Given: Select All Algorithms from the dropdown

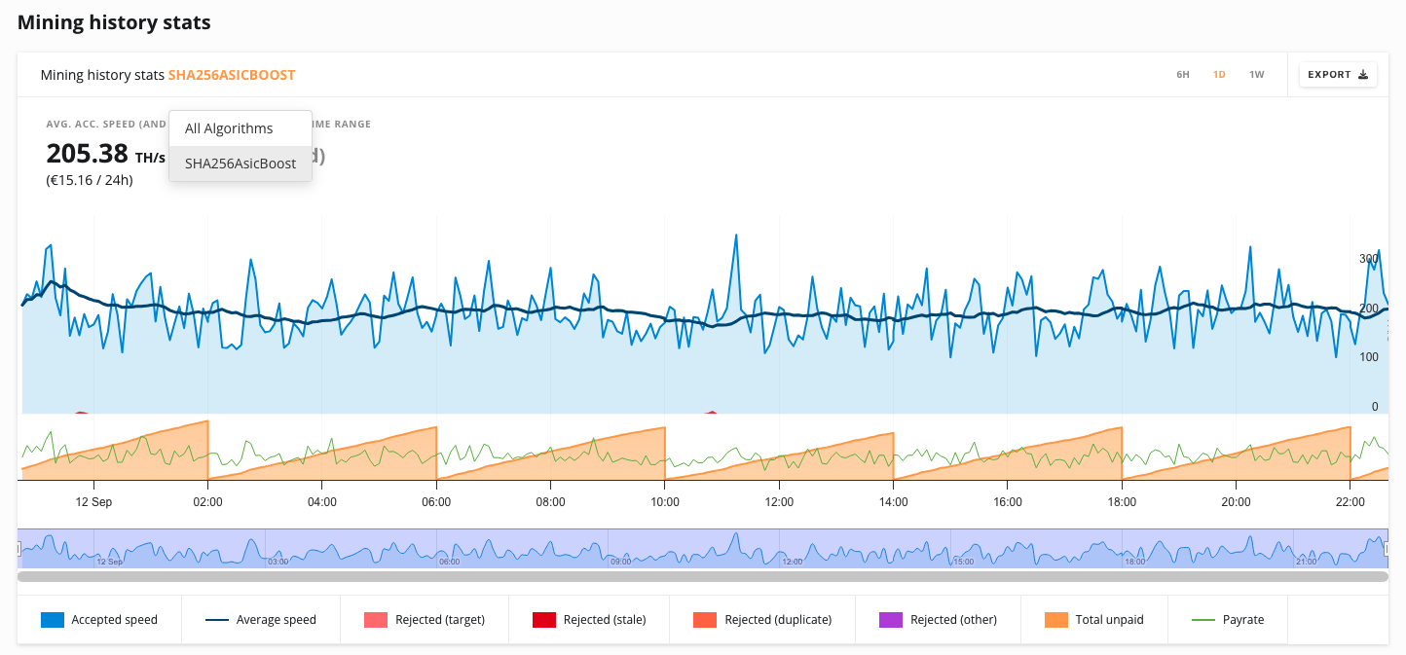Looking at the screenshot, I should point(229,128).
